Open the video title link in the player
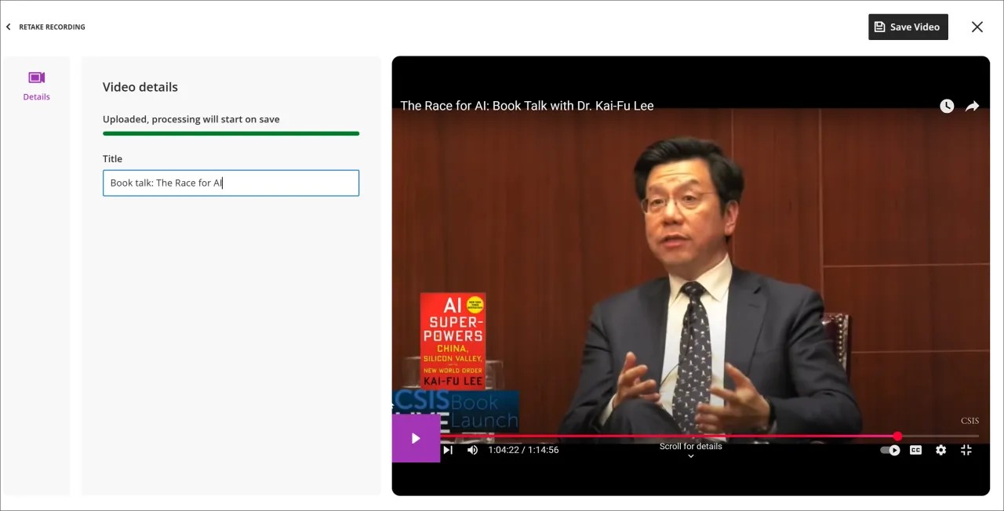The height and width of the screenshot is (511, 1004). [526, 106]
